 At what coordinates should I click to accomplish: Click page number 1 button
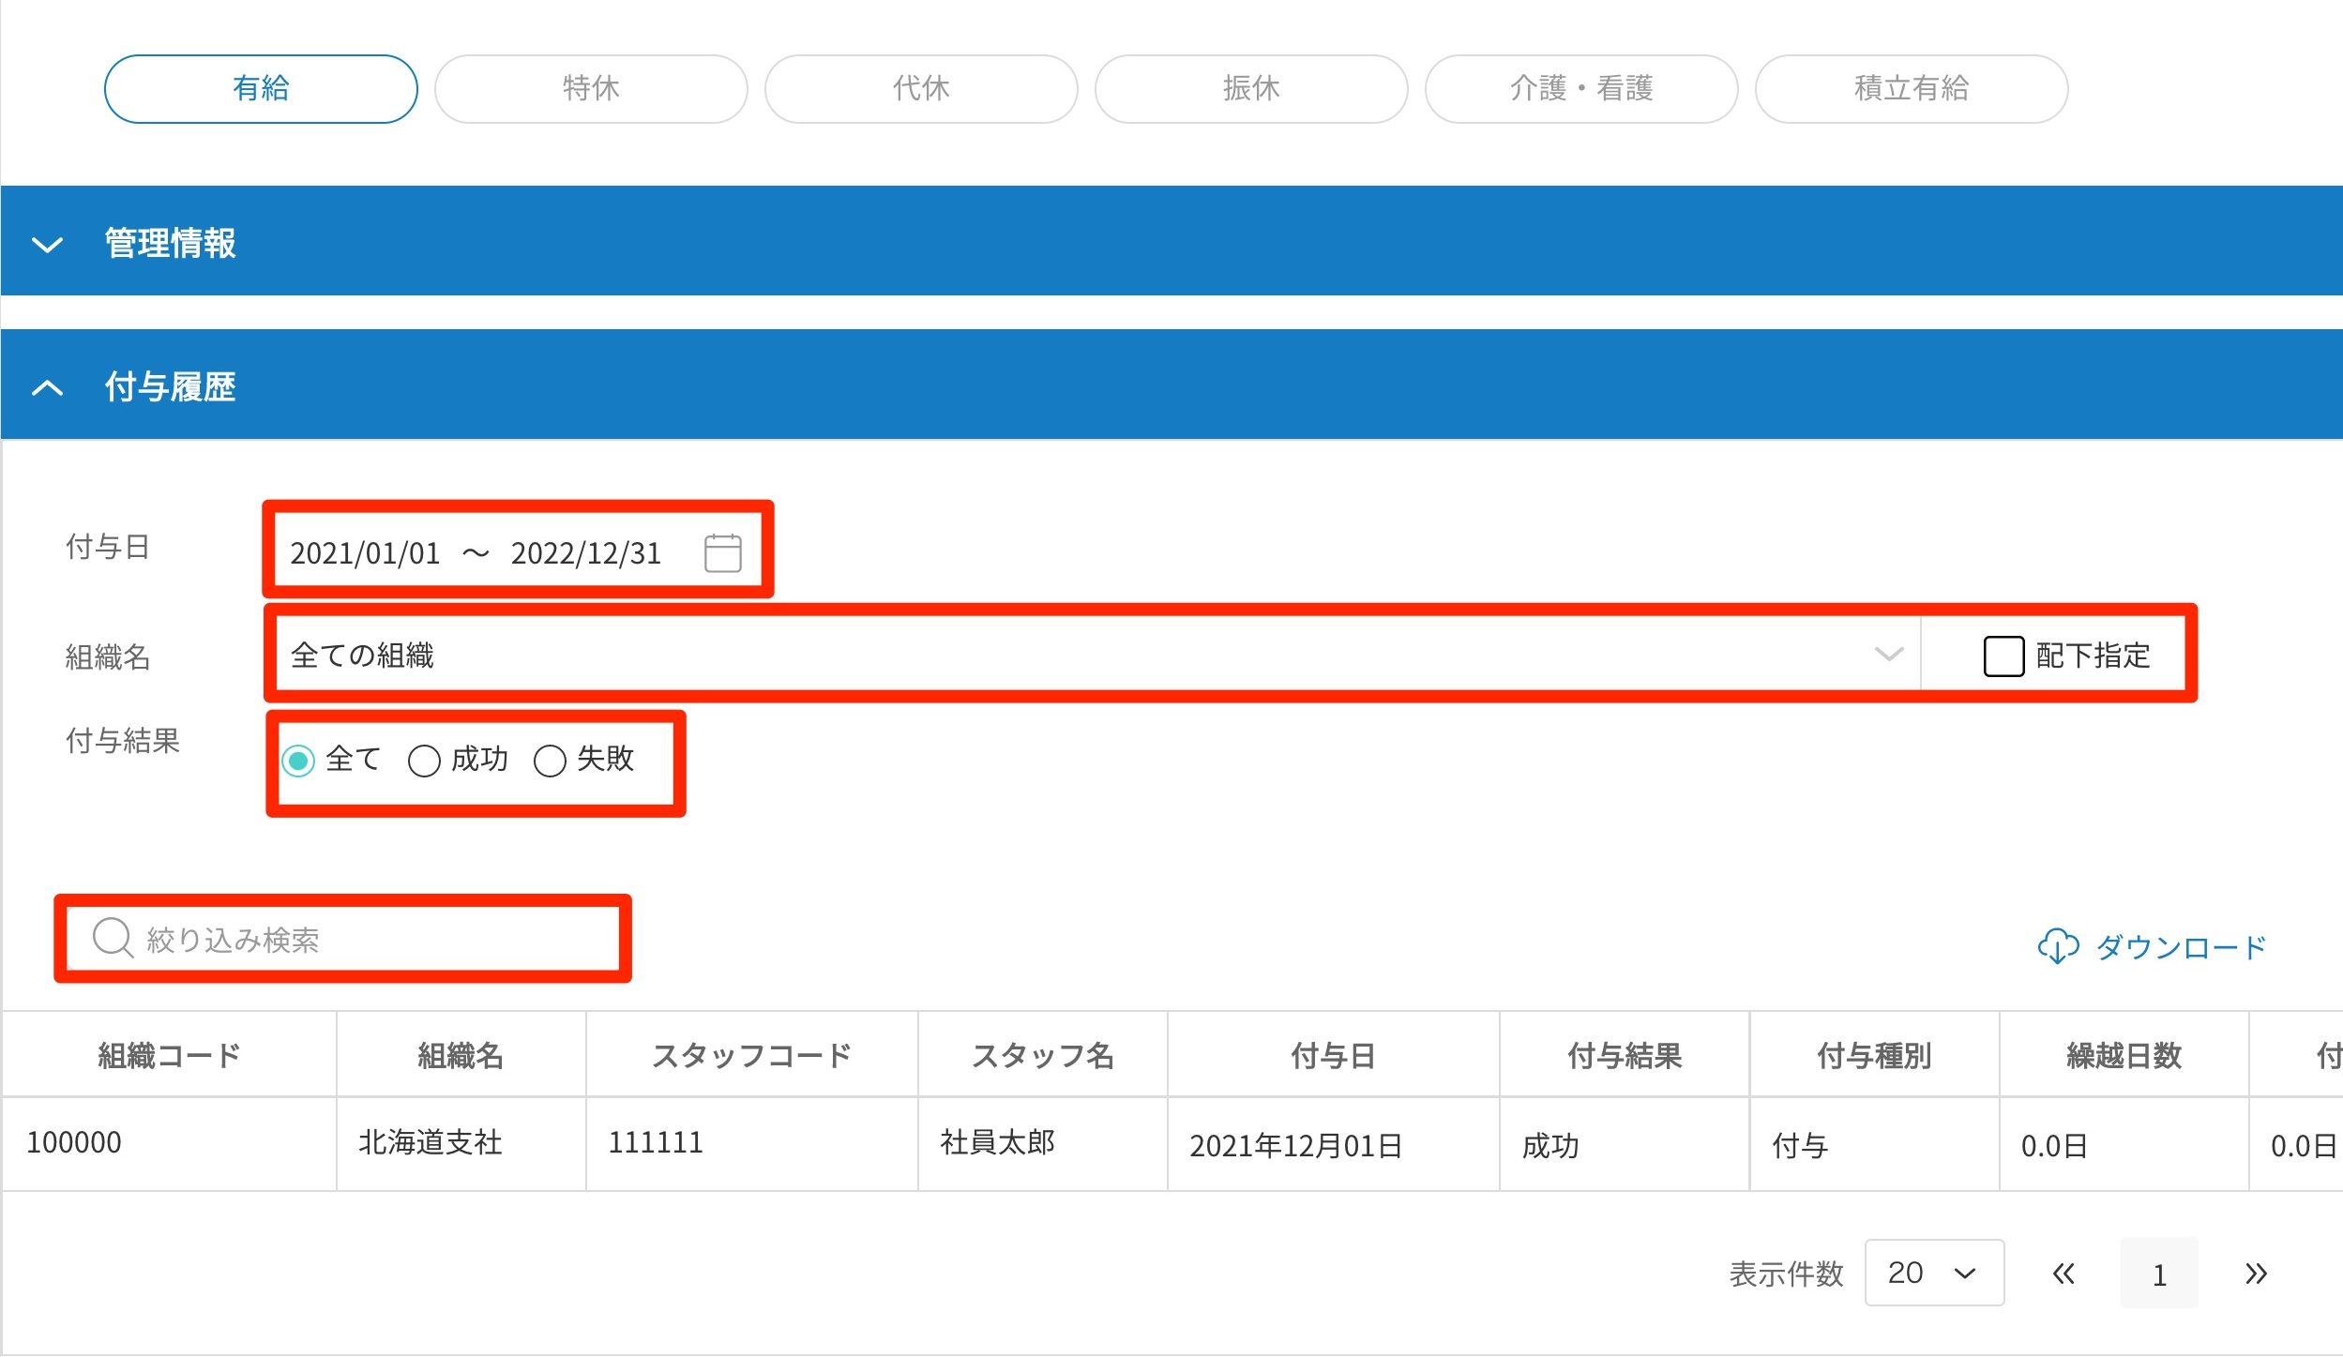point(2158,1274)
